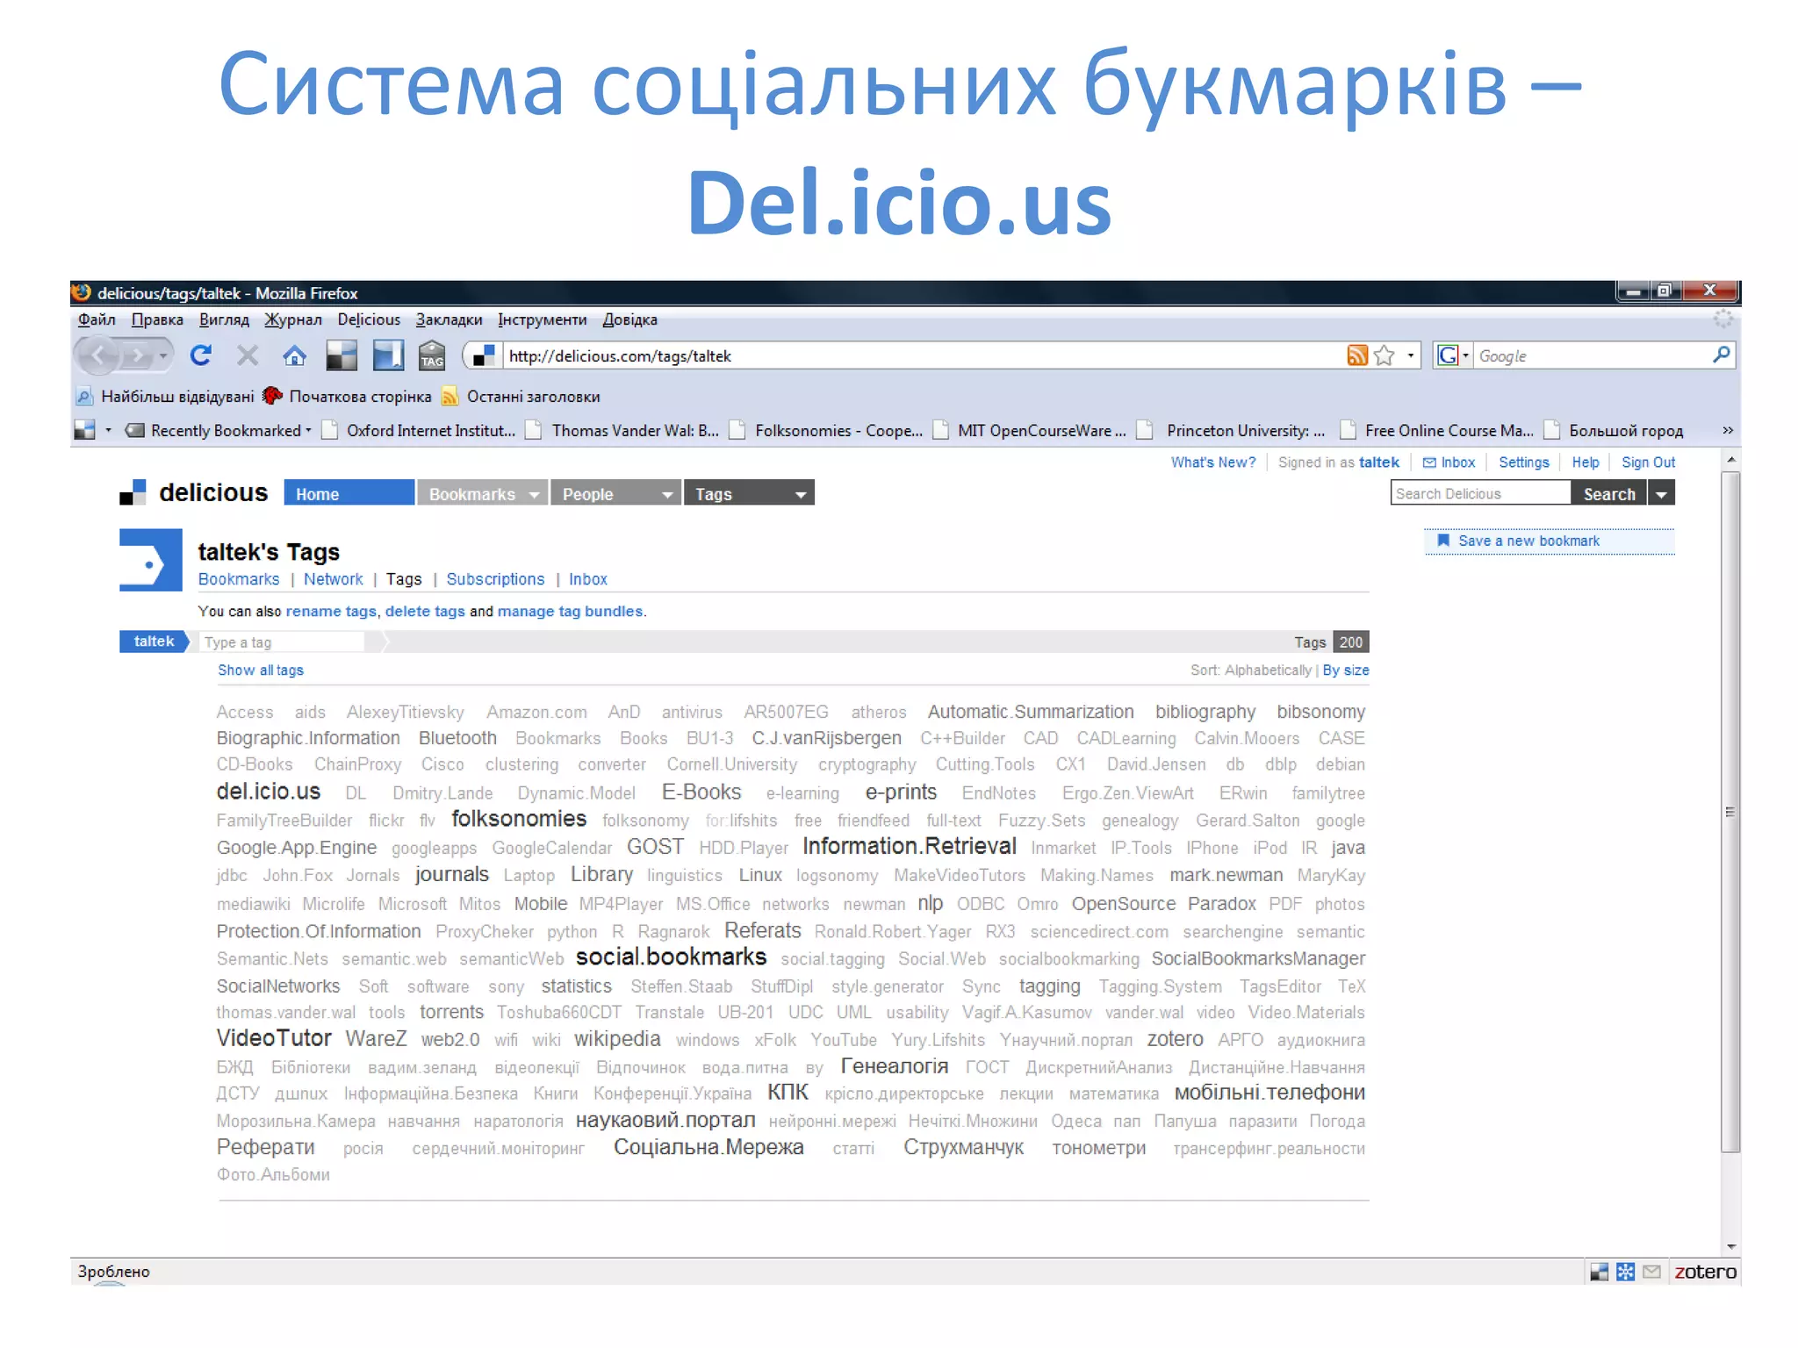Click the page vertical scrollbar thumb
This screenshot has width=1798, height=1348.
coord(1730,812)
